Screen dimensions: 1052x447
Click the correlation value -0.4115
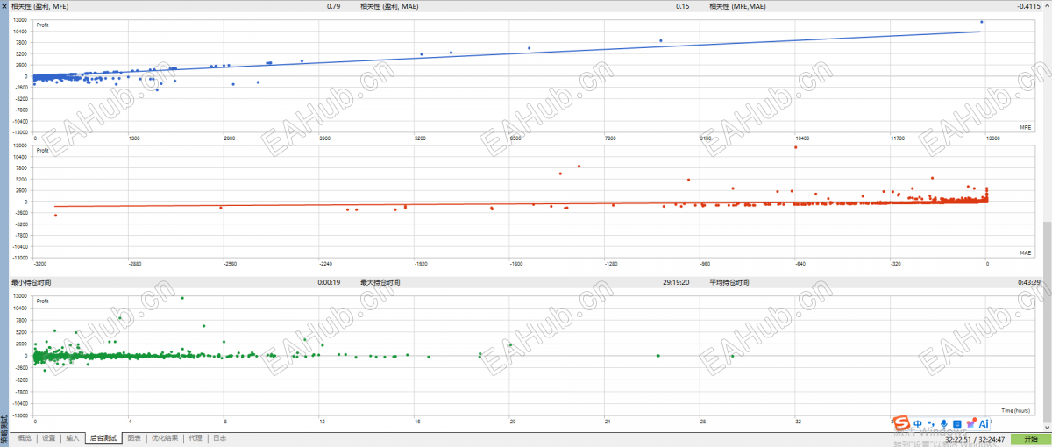pos(1028,6)
